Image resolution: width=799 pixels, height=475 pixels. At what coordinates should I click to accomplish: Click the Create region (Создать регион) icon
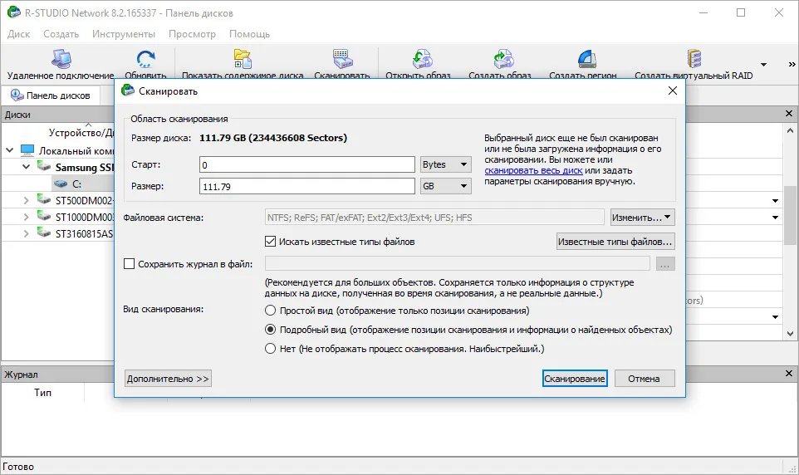(x=586, y=59)
